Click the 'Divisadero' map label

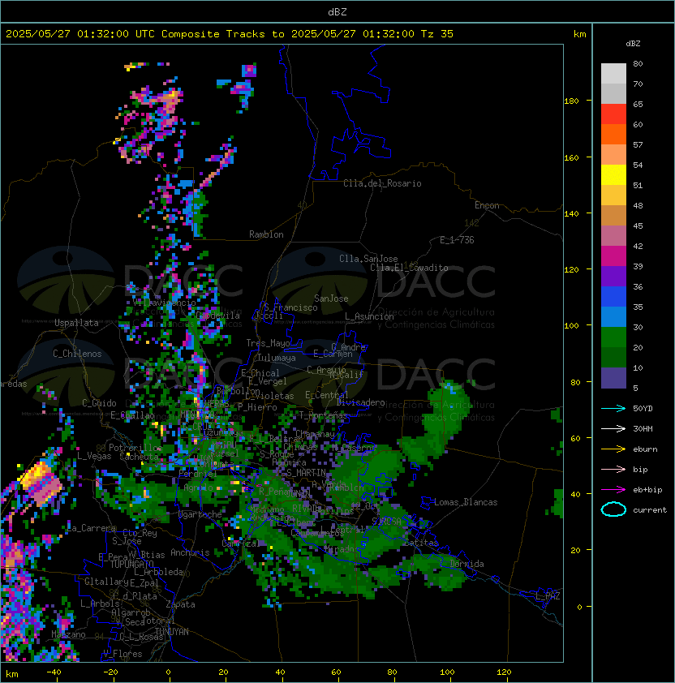tap(360, 402)
